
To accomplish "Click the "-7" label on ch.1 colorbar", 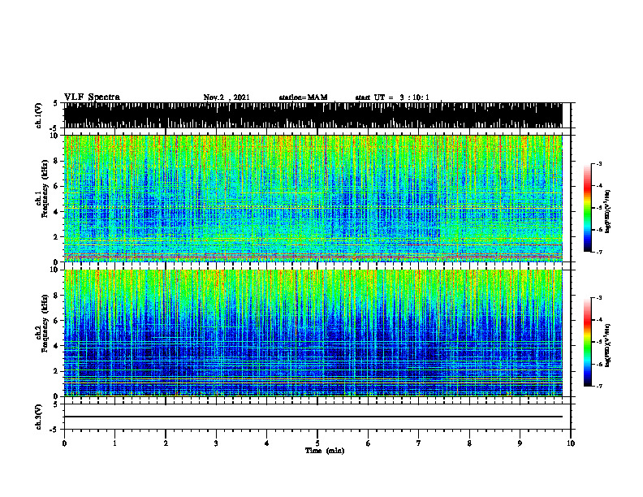I will coord(598,252).
